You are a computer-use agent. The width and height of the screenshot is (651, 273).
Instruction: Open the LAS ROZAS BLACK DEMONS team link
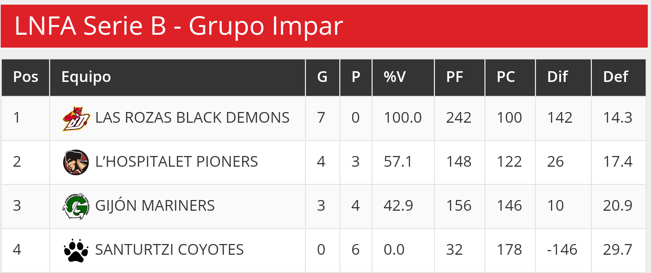click(192, 118)
